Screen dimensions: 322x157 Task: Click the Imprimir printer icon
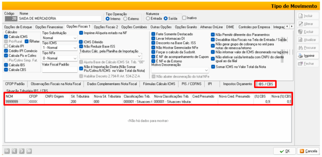tap(301, 56)
